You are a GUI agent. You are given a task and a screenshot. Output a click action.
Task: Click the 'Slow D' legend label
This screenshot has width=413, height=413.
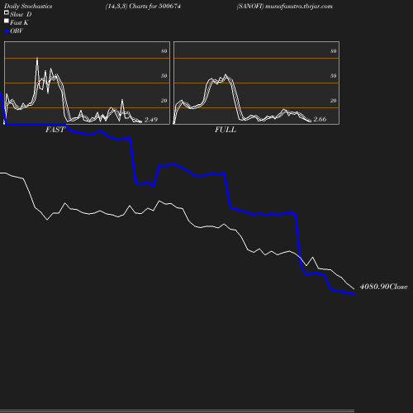21,14
